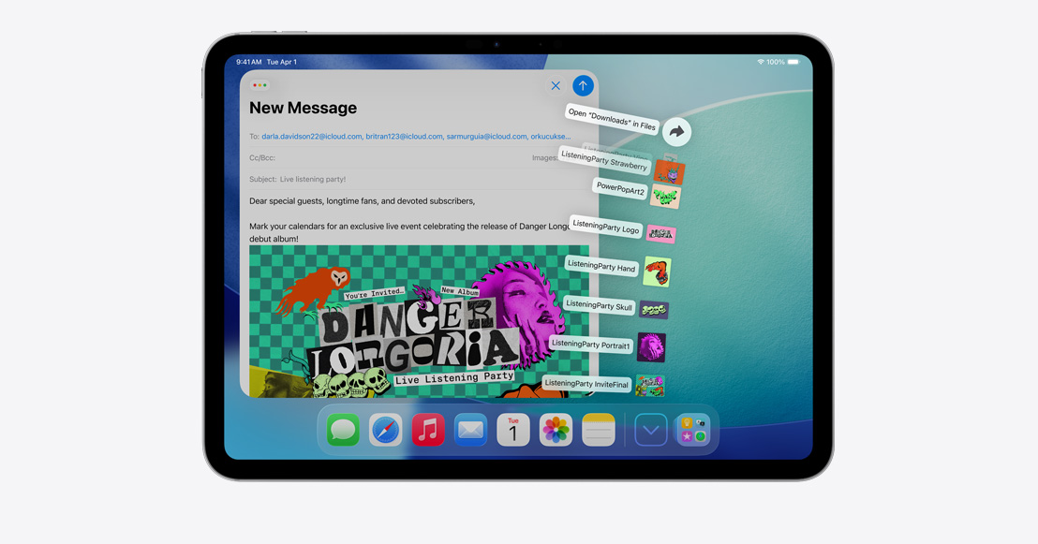The height and width of the screenshot is (544, 1038).
Task: Open the ListeningParty Hand file label
Action: [x=601, y=266]
